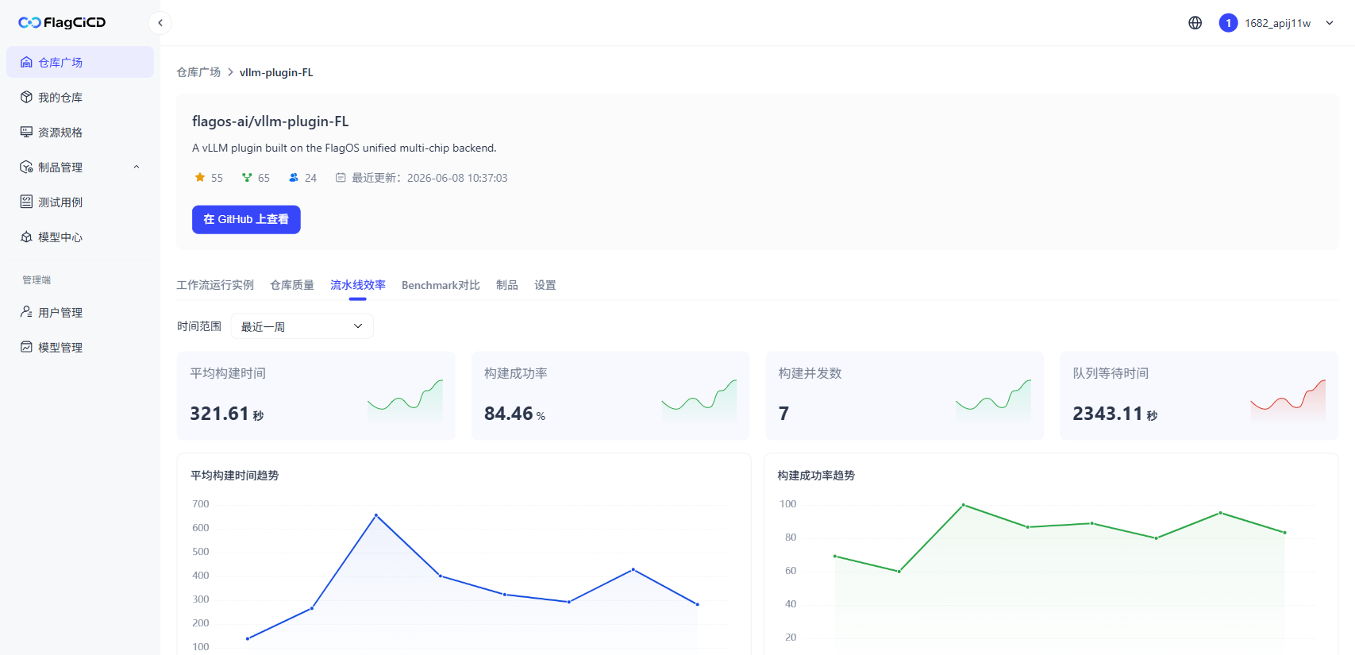Click the 队列等待时间 metric card
The image size is (1355, 655).
[1199, 395]
